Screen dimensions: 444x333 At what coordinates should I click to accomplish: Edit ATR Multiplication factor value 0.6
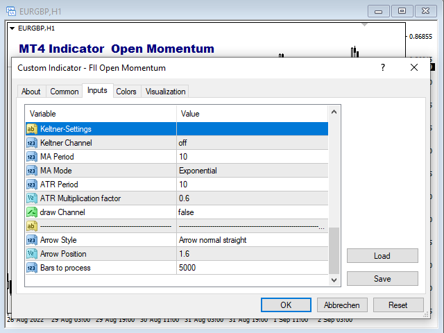pyautogui.click(x=252, y=198)
